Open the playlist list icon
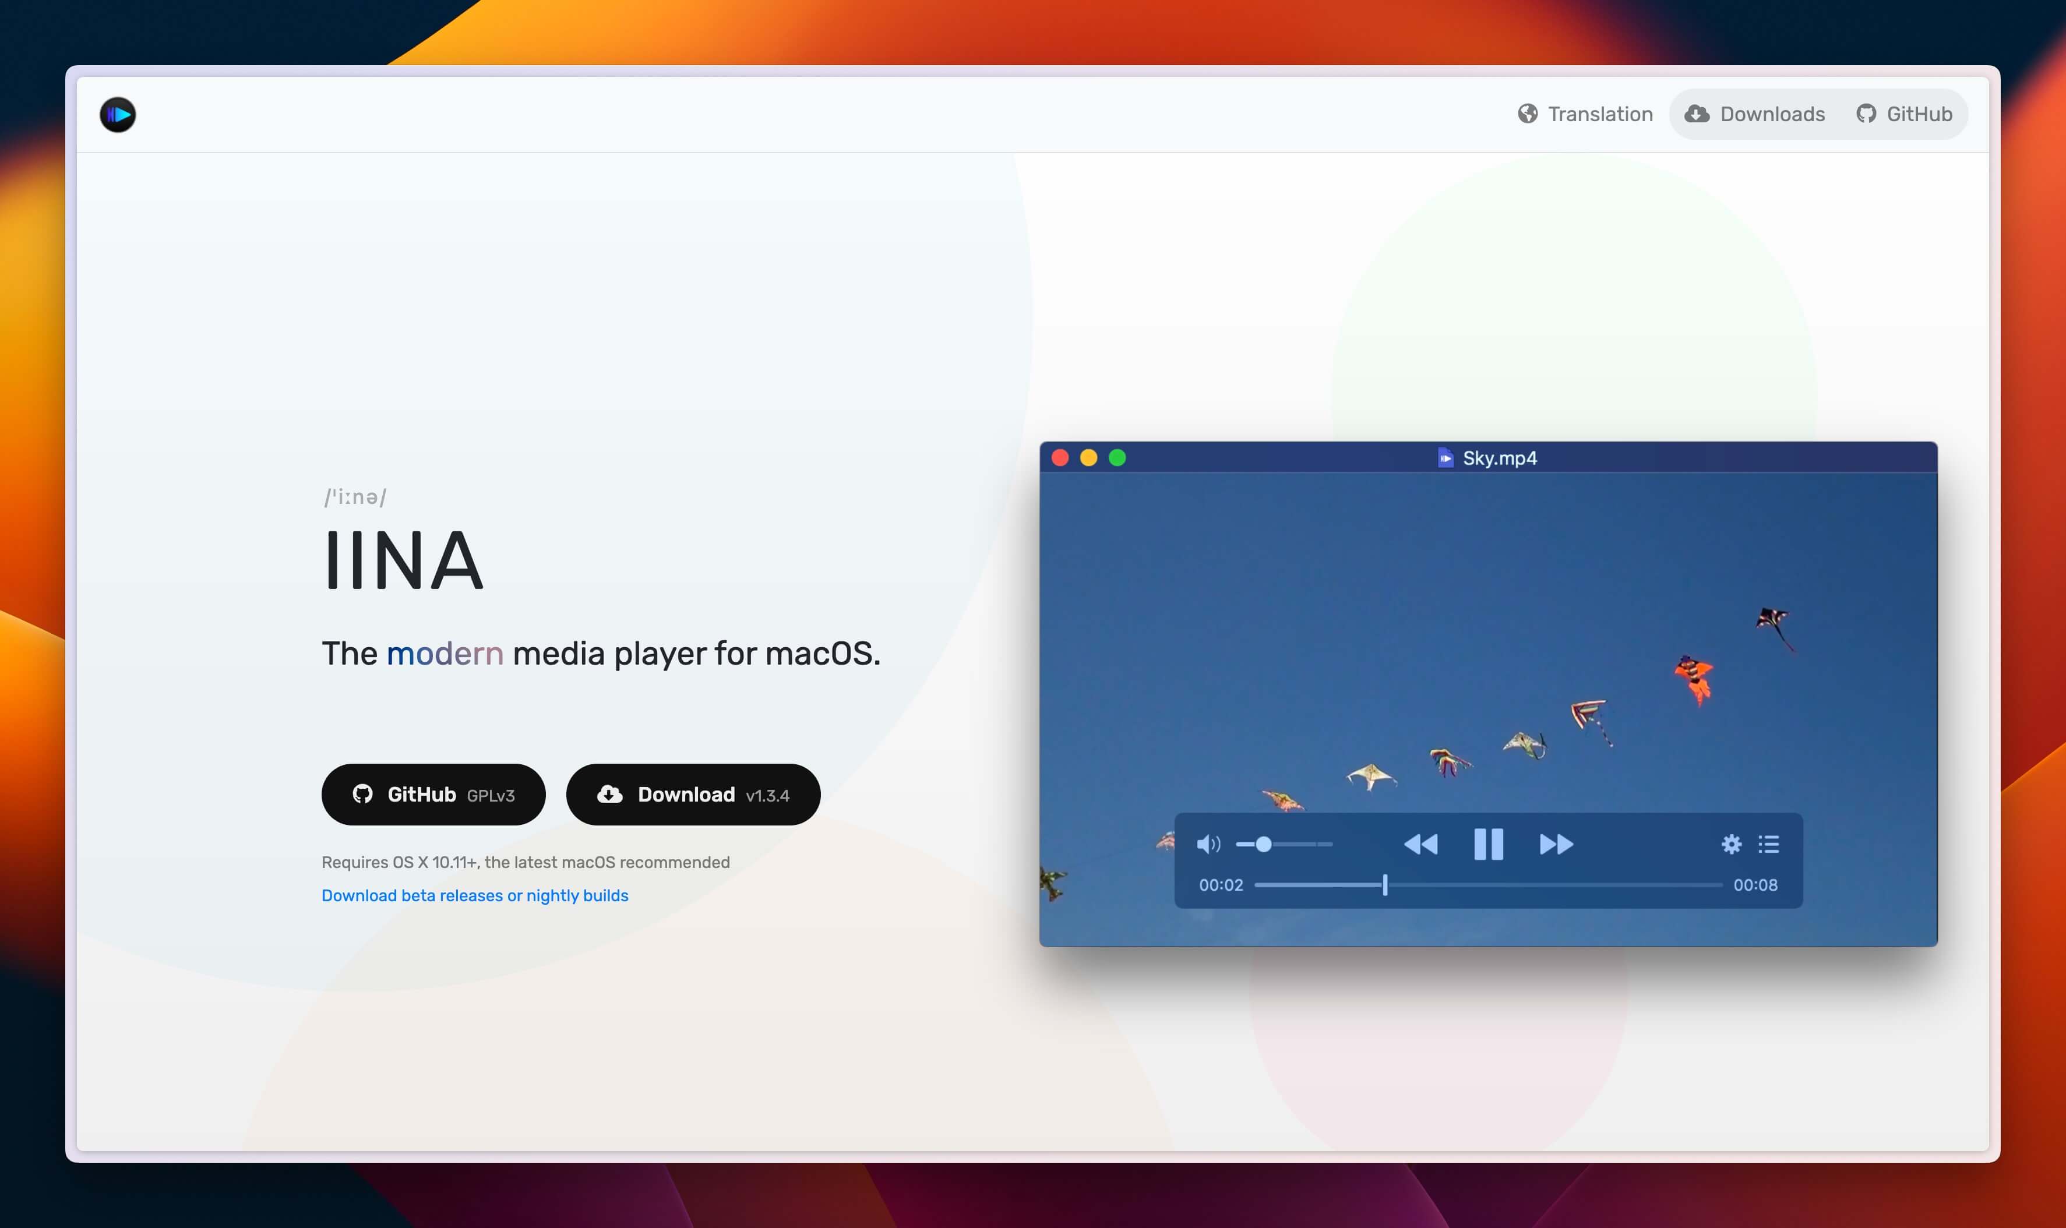Image resolution: width=2066 pixels, height=1228 pixels. (x=1768, y=844)
